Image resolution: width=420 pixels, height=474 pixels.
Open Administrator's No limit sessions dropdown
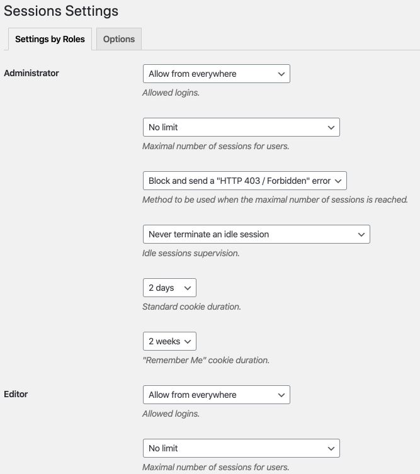[241, 127]
